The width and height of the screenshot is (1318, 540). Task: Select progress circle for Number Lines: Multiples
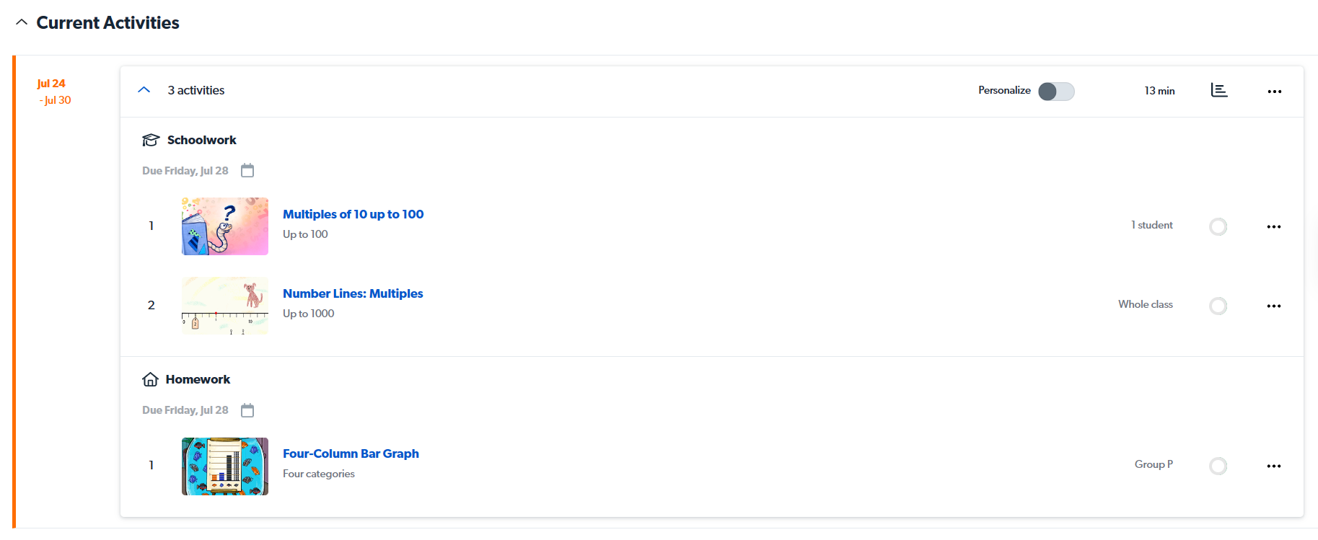[1218, 306]
